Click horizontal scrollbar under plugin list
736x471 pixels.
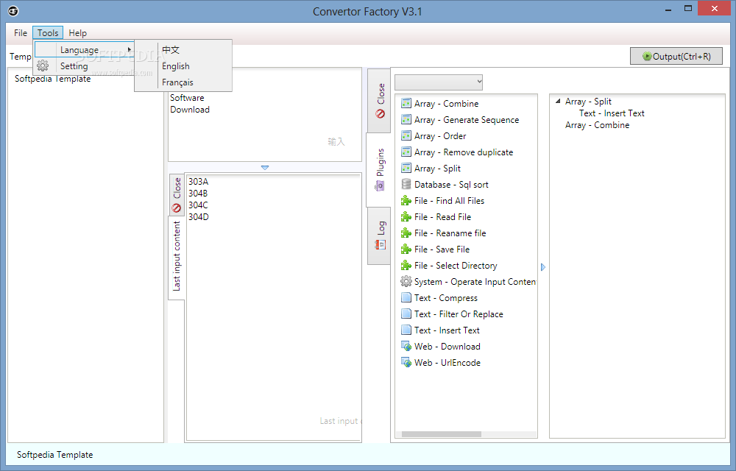pyautogui.click(x=441, y=434)
